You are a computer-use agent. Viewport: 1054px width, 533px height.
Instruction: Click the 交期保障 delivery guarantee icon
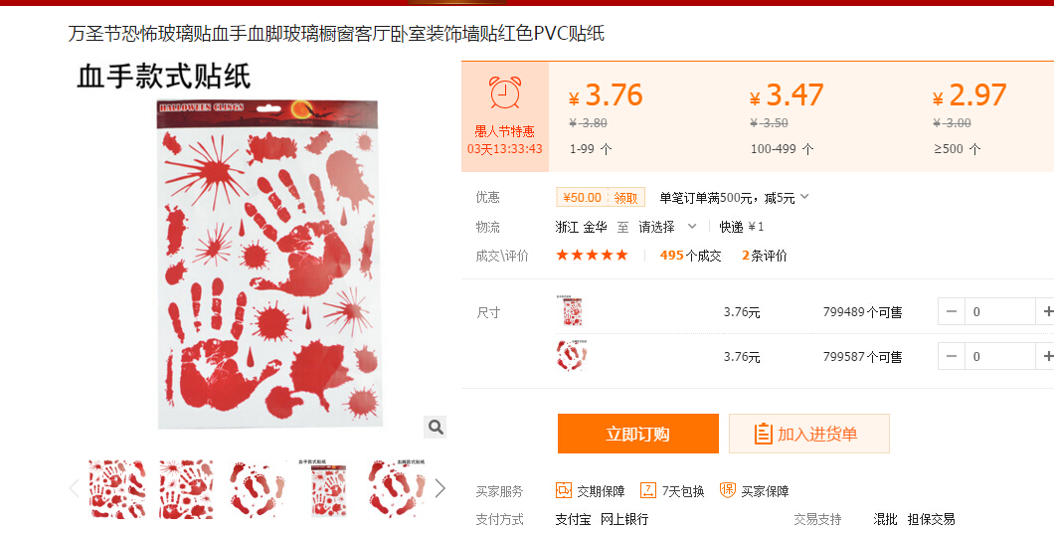click(564, 490)
